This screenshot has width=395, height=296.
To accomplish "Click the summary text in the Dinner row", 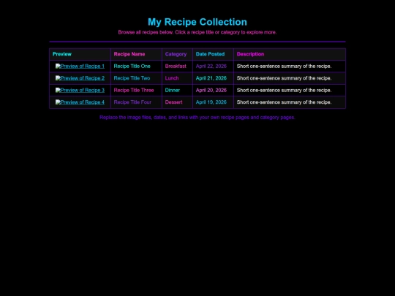I will tap(284, 91).
